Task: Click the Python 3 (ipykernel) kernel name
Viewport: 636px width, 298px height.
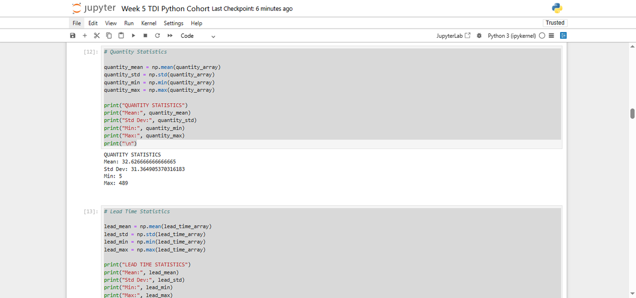Action: (511, 36)
